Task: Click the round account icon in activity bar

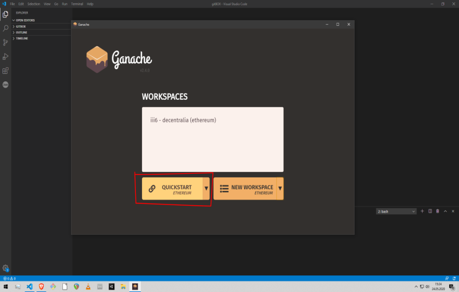Action: tap(6, 84)
